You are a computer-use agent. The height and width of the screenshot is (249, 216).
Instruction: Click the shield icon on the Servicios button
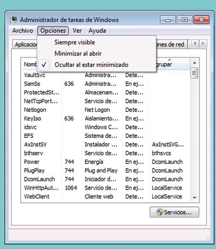pos(160,212)
